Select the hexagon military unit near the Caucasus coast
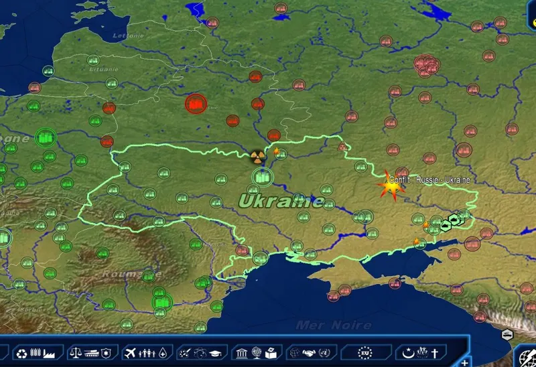The image size is (536, 367). (x=507, y=334)
